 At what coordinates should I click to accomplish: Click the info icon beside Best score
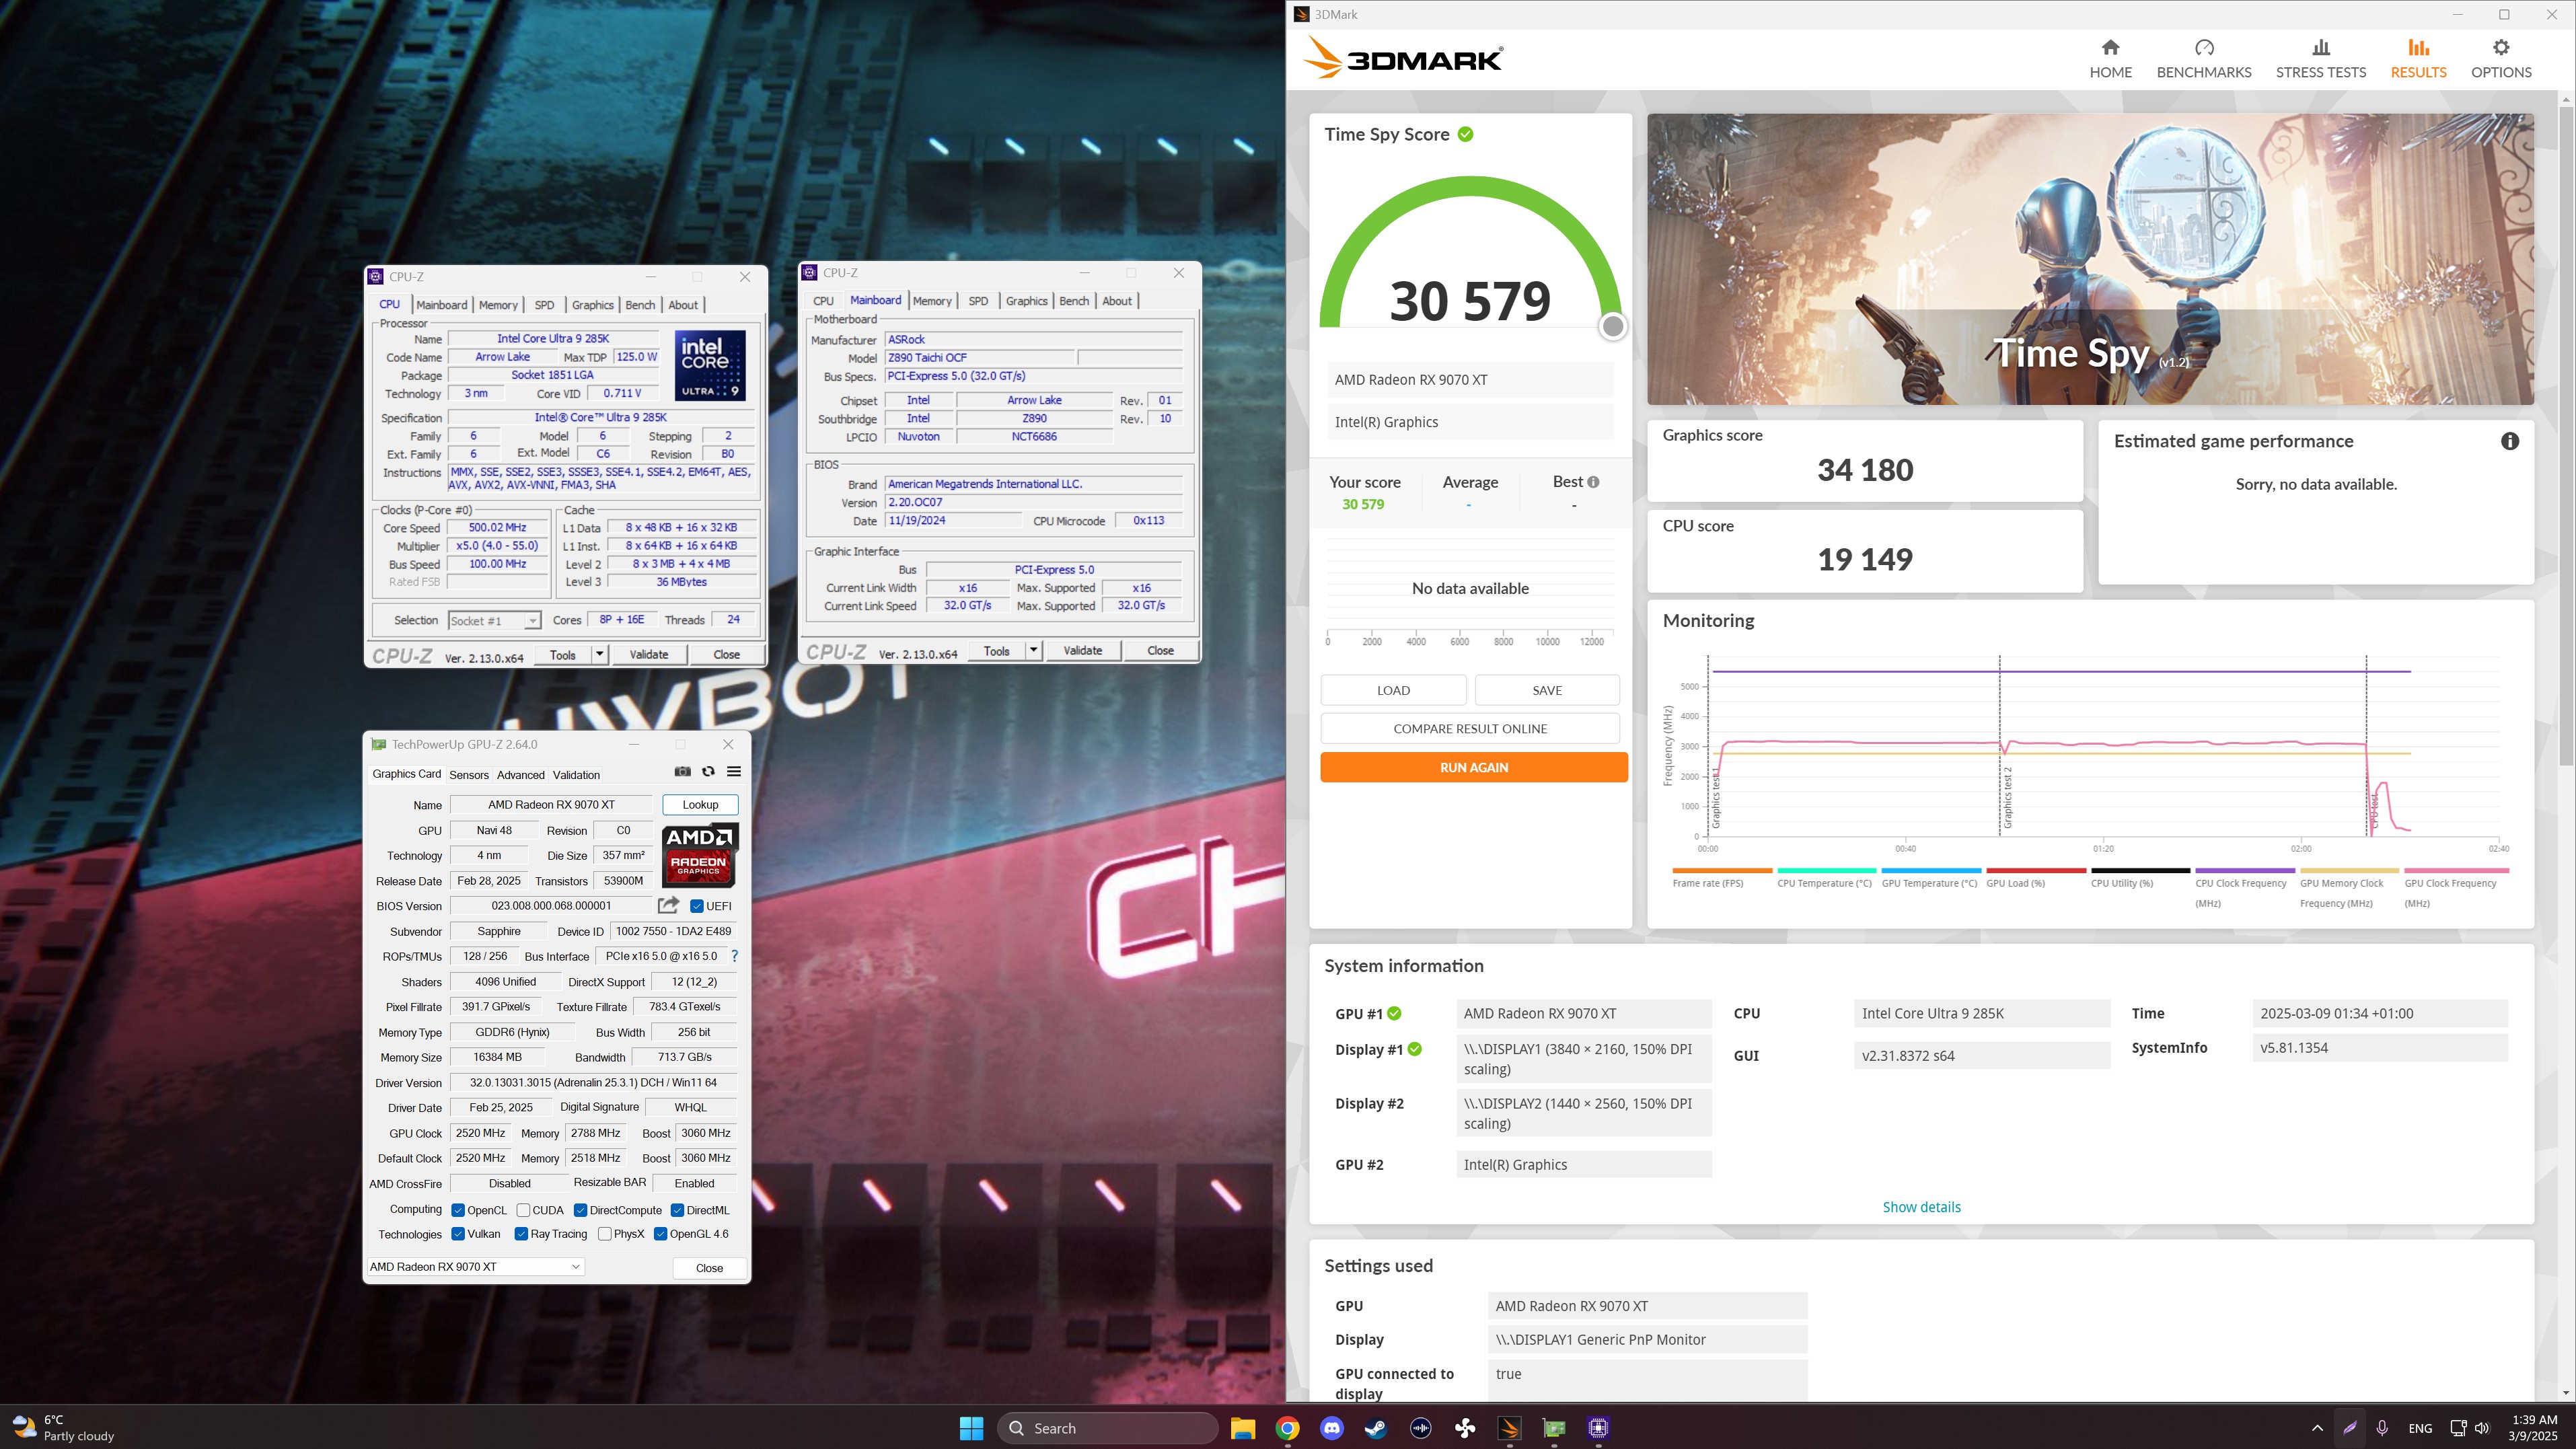(1593, 482)
